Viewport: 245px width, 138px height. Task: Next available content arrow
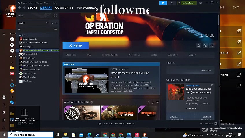point(153,102)
